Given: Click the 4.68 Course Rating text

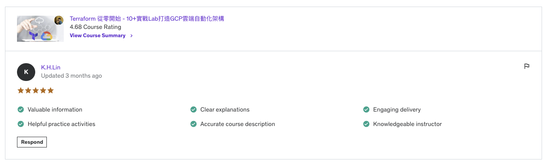Looking at the screenshot, I should (x=95, y=27).
